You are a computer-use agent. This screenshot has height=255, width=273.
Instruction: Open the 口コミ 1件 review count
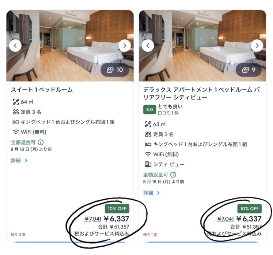point(168,113)
